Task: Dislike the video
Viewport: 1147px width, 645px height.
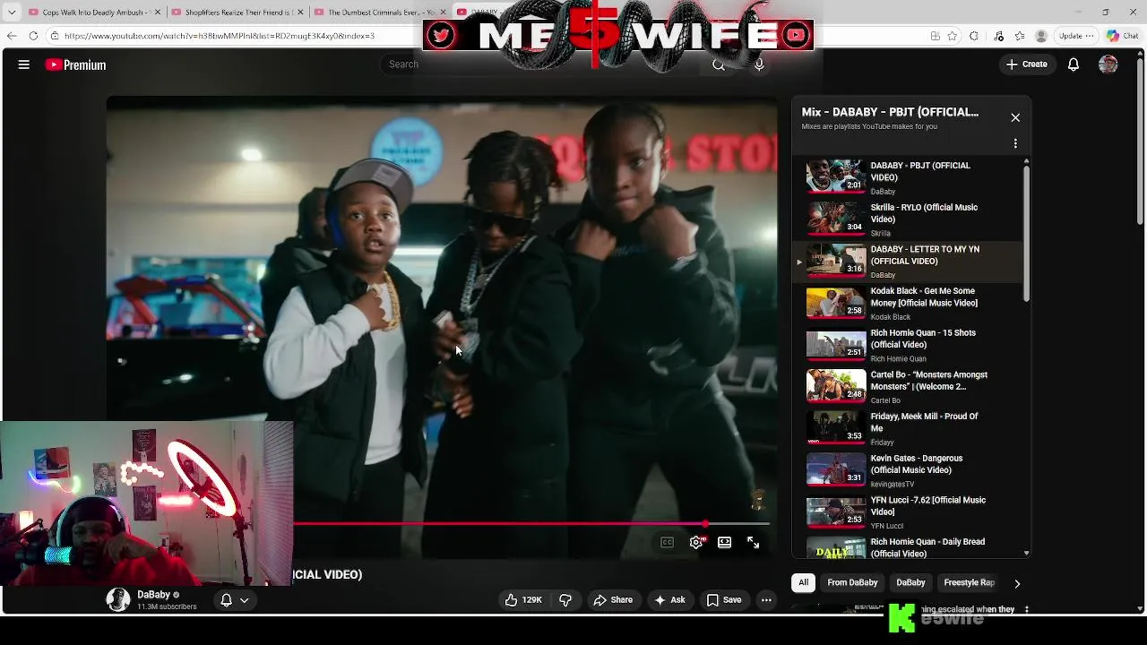Action: point(565,600)
